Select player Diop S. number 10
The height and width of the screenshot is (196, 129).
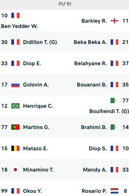[98, 149]
